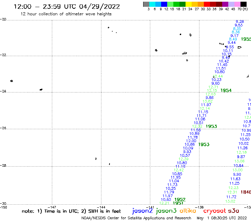The width and height of the screenshot is (251, 221).
Task: Select the time label 1951
Action: [178, 203]
